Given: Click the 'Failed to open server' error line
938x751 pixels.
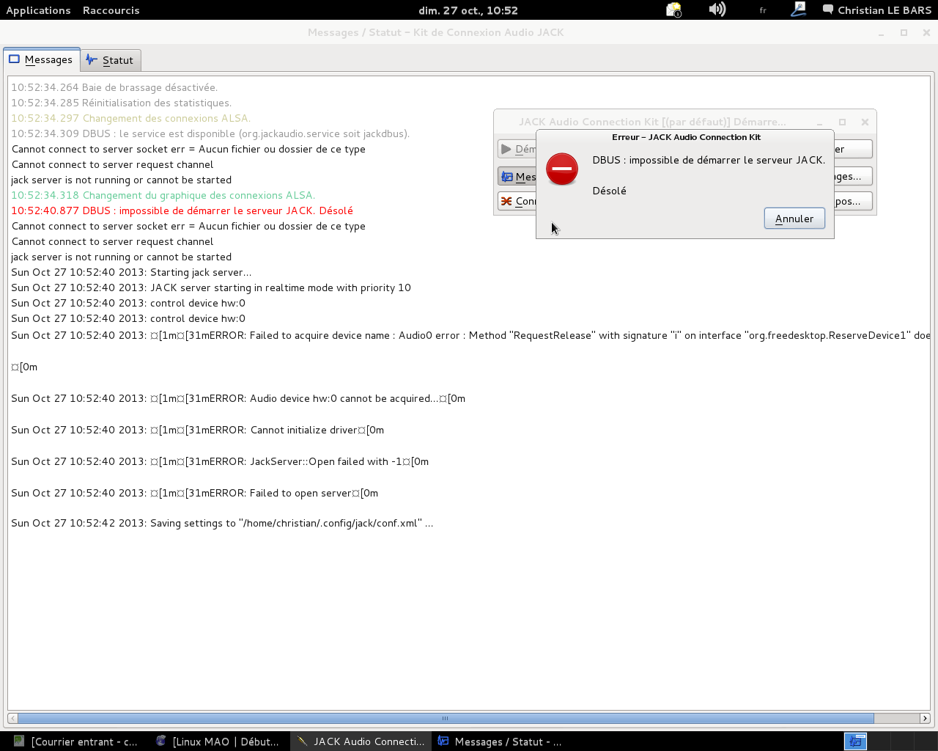Looking at the screenshot, I should click(x=195, y=493).
